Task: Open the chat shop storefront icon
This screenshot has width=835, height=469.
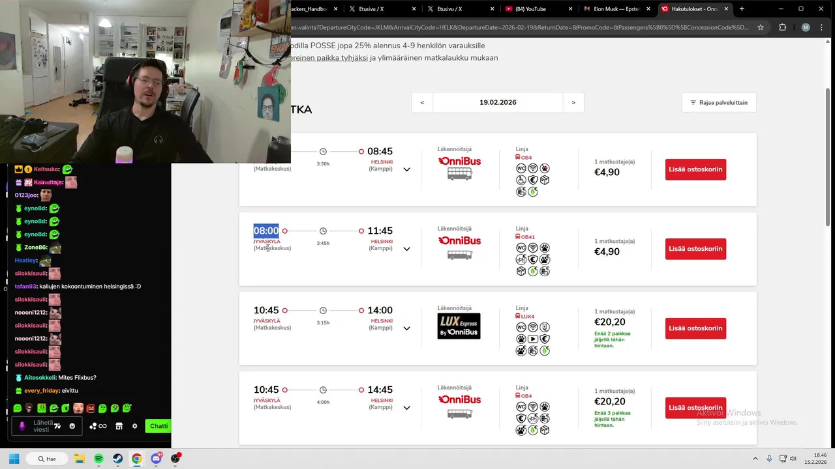Action: (119, 426)
